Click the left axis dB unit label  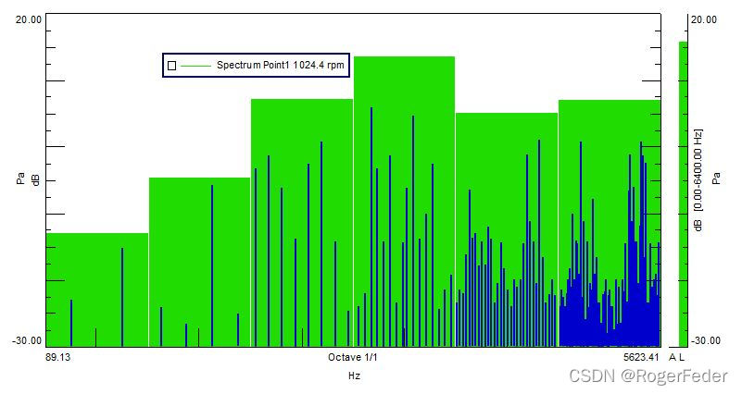[35, 180]
